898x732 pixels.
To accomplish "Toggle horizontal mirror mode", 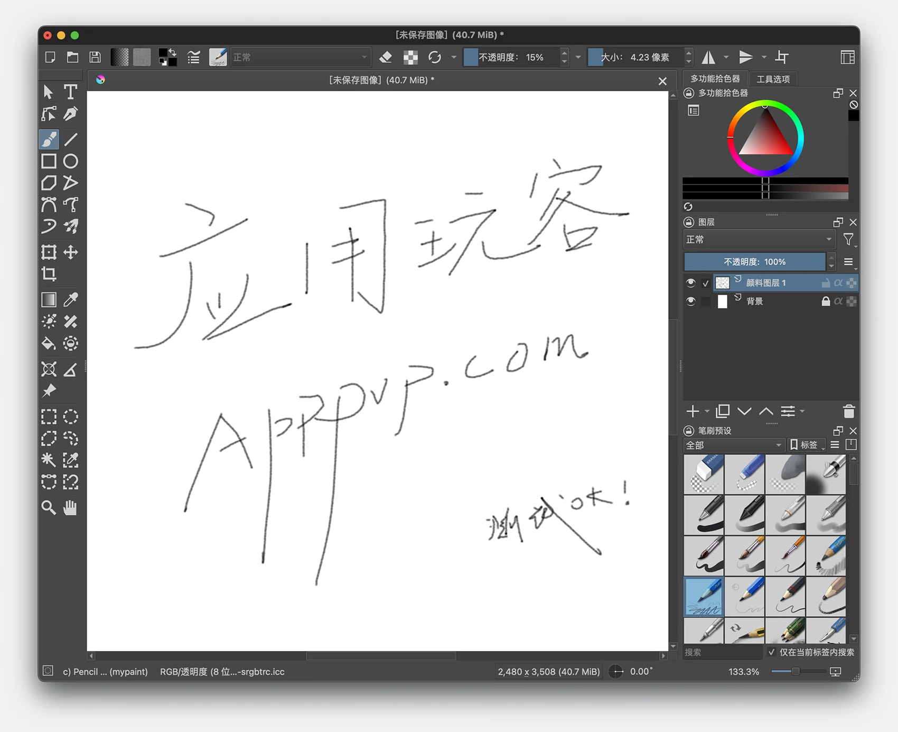I will coord(708,57).
